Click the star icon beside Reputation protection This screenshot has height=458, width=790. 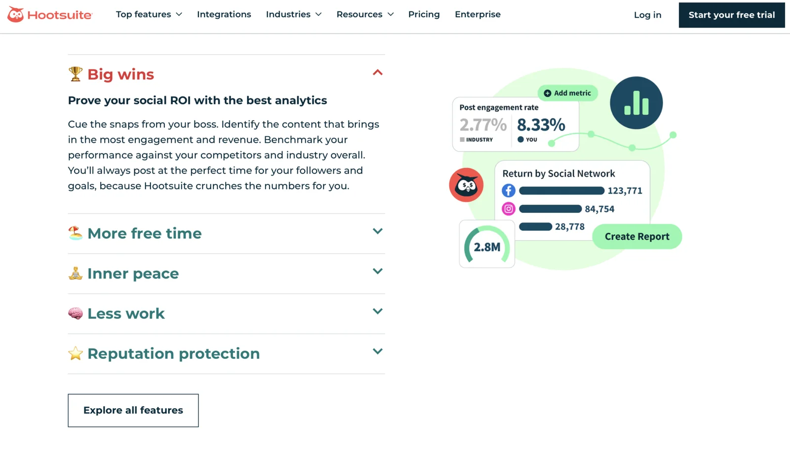pos(76,353)
